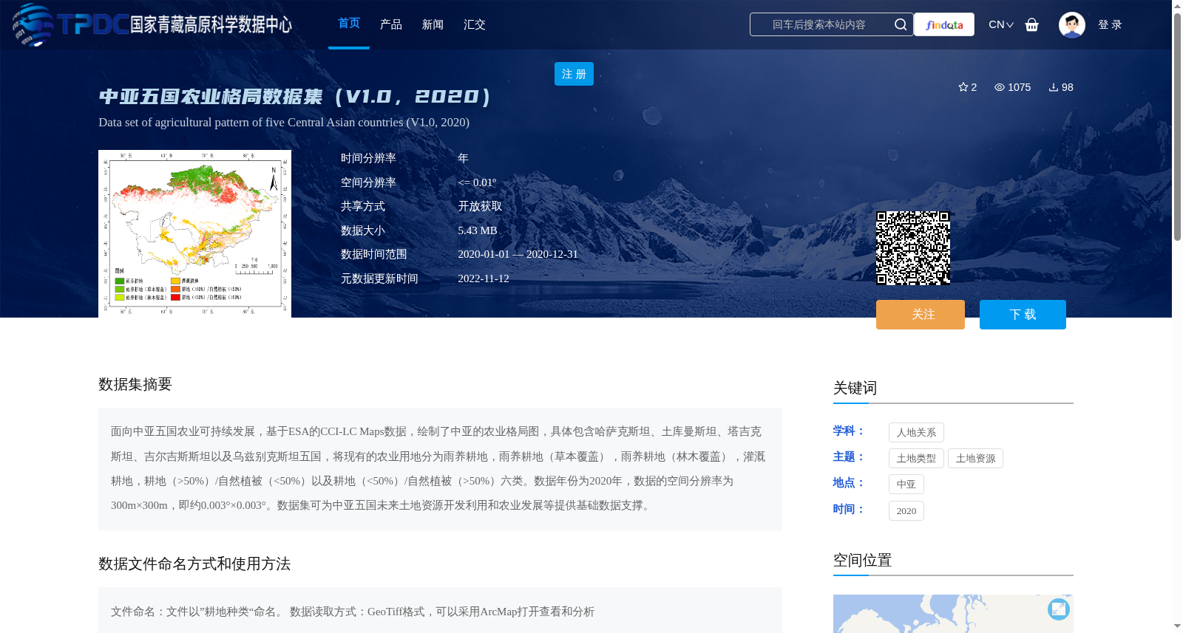This screenshot has height=633, width=1183.
Task: Click the search magnifier icon
Action: 900,24
